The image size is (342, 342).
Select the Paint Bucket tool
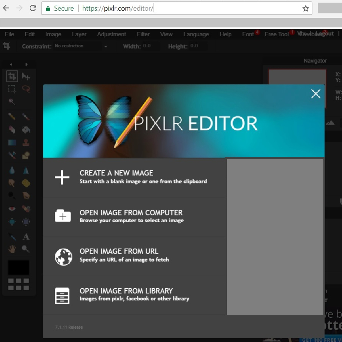(x=26, y=130)
